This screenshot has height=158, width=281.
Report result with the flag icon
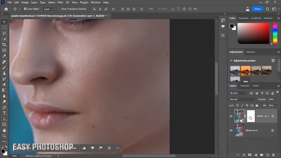coord(101,148)
